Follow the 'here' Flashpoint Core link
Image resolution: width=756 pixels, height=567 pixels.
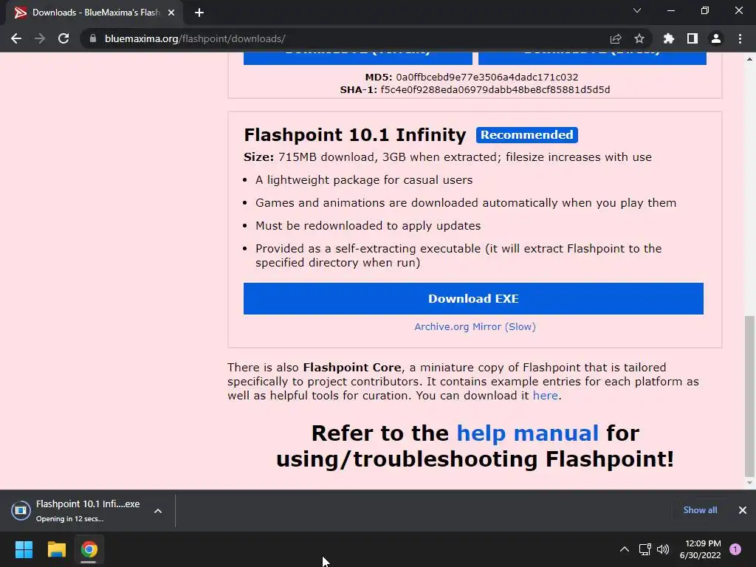click(x=546, y=396)
